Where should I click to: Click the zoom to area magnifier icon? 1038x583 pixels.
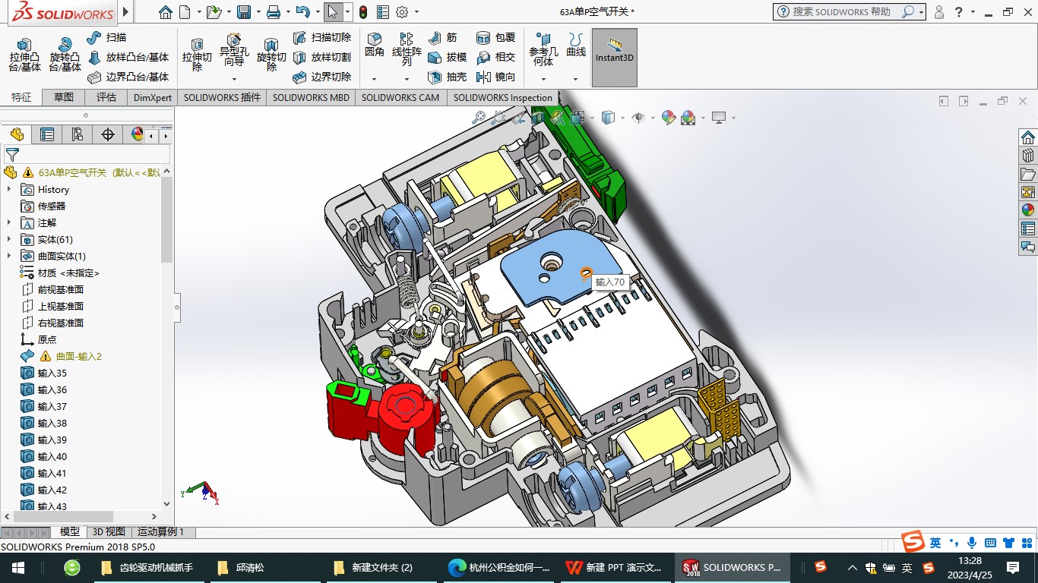click(498, 118)
